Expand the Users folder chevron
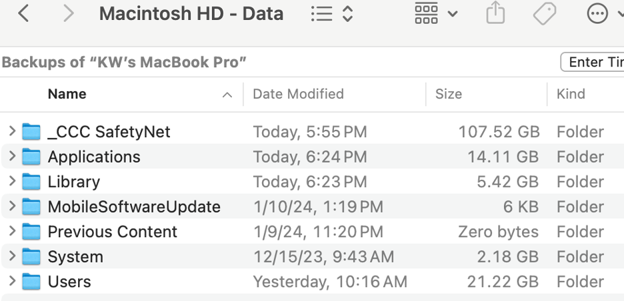Image resolution: width=624 pixels, height=301 pixels. pyautogui.click(x=11, y=282)
